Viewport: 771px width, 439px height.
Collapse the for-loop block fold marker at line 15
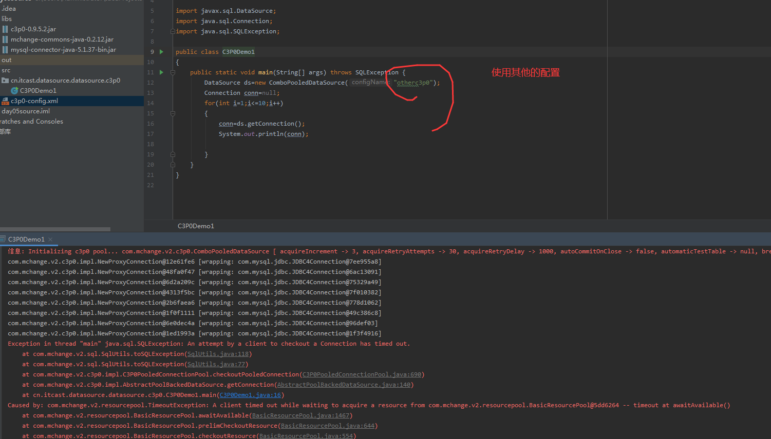[173, 113]
